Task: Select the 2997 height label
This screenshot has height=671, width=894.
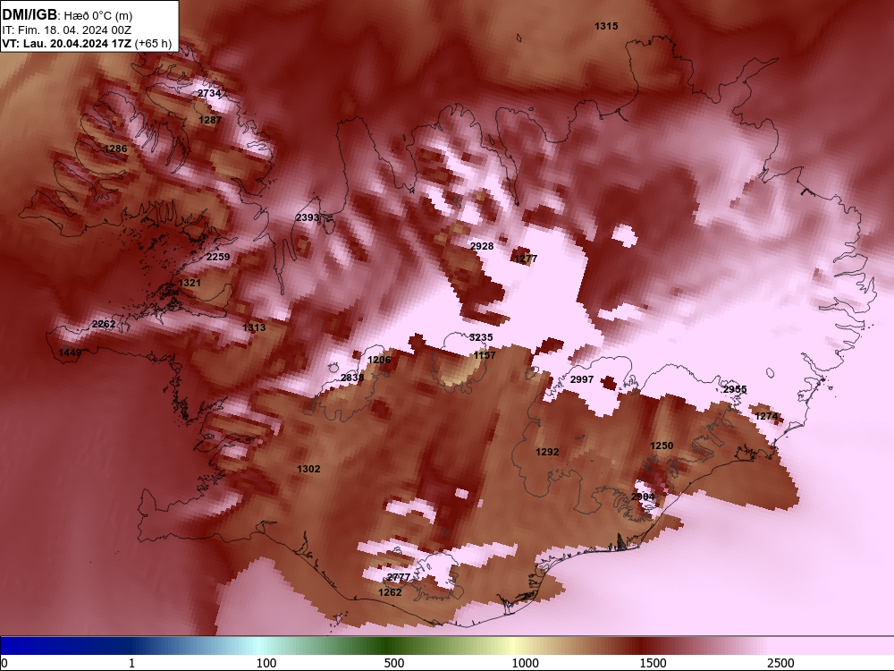Action: coord(582,379)
